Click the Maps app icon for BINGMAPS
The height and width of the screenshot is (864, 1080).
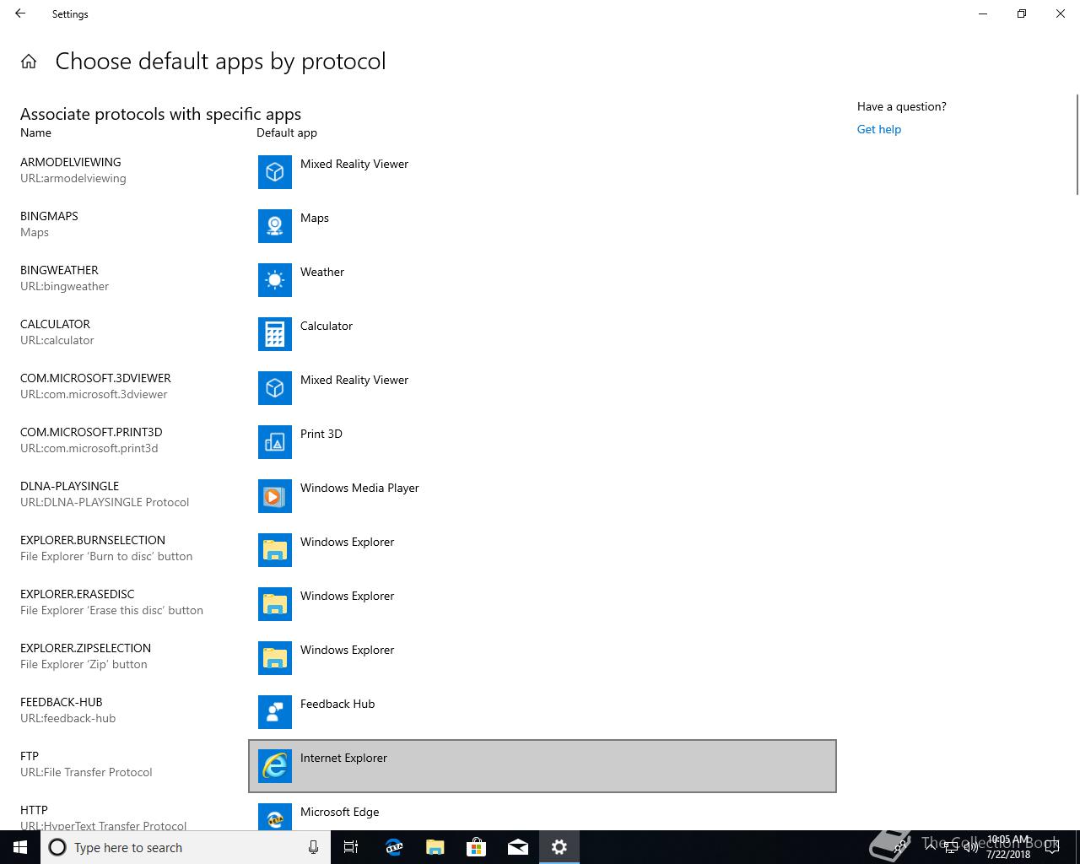point(274,226)
